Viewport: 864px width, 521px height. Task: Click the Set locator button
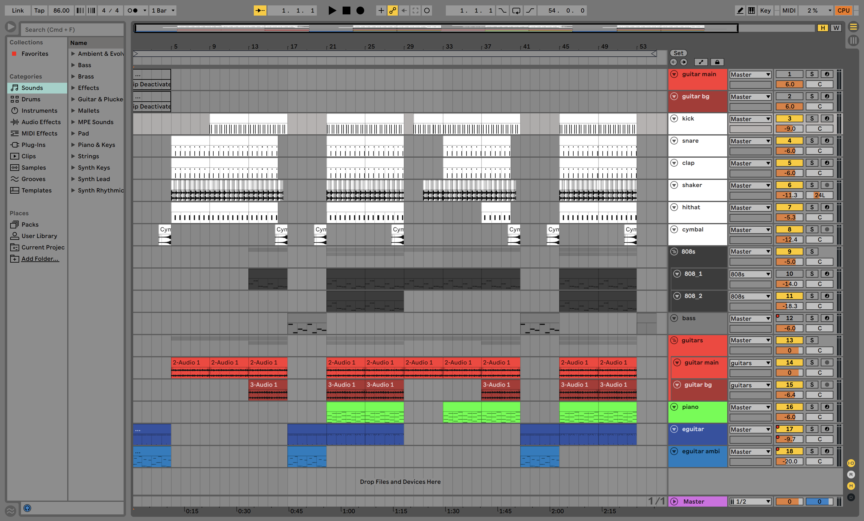pyautogui.click(x=678, y=53)
